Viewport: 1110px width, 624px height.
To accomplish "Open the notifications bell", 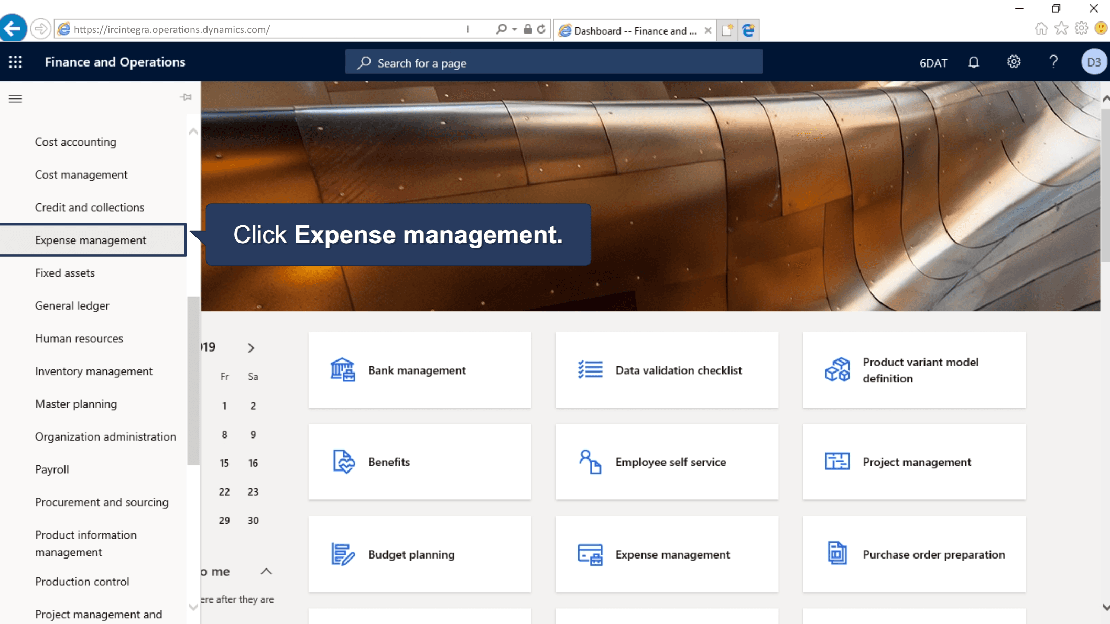I will tap(974, 62).
